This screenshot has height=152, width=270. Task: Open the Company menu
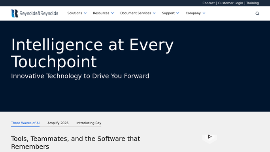pyautogui.click(x=193, y=13)
